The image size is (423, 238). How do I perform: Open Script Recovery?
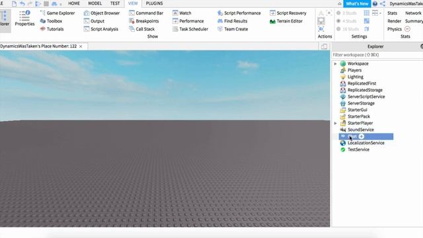click(x=288, y=13)
